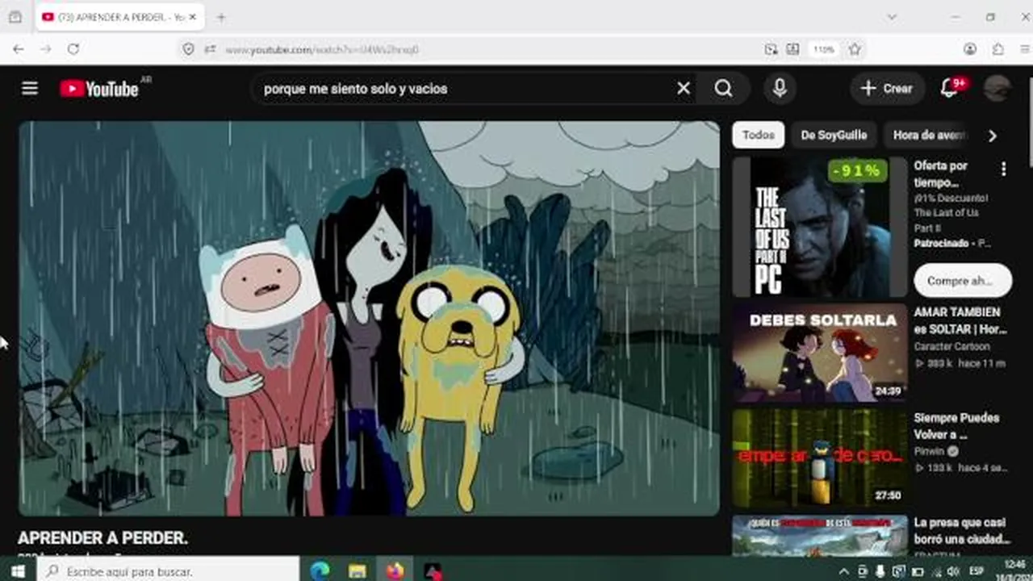Open Firefox account icon
1033x581 pixels.
coord(970,49)
